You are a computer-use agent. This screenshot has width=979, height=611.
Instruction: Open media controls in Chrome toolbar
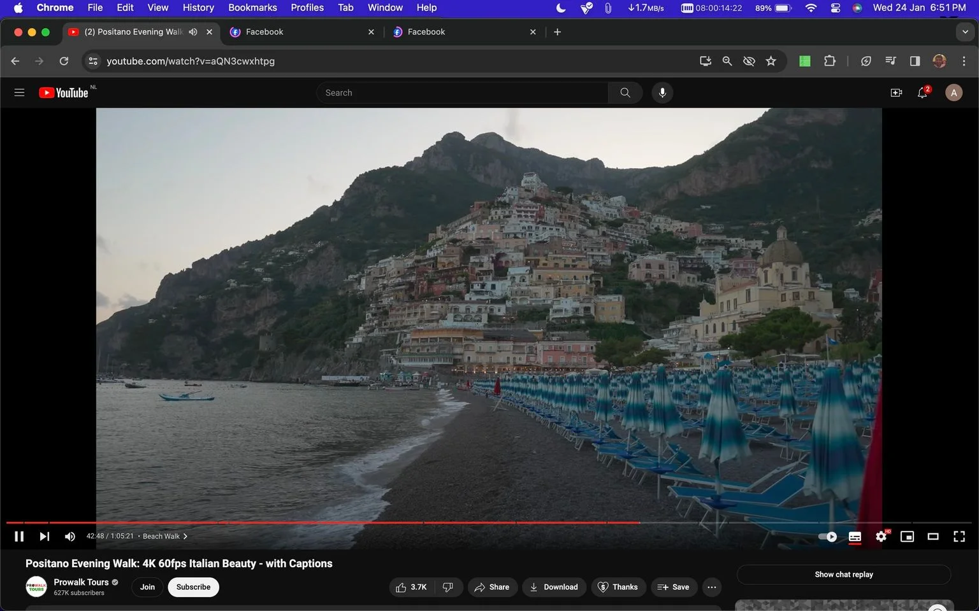(x=890, y=61)
